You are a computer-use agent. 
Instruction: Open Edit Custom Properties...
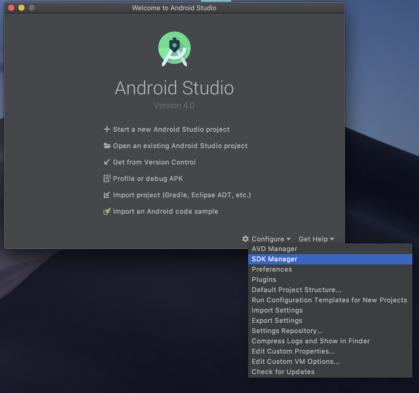click(x=330, y=351)
